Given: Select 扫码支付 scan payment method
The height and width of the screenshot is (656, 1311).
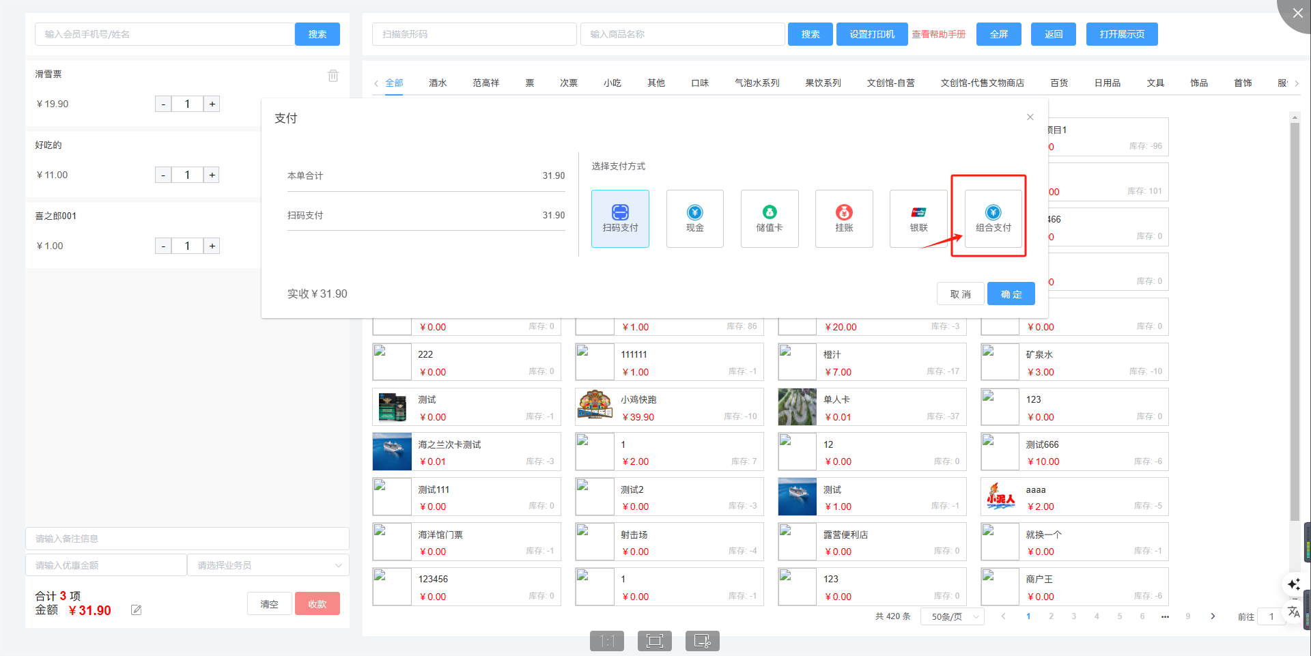Looking at the screenshot, I should 620,218.
